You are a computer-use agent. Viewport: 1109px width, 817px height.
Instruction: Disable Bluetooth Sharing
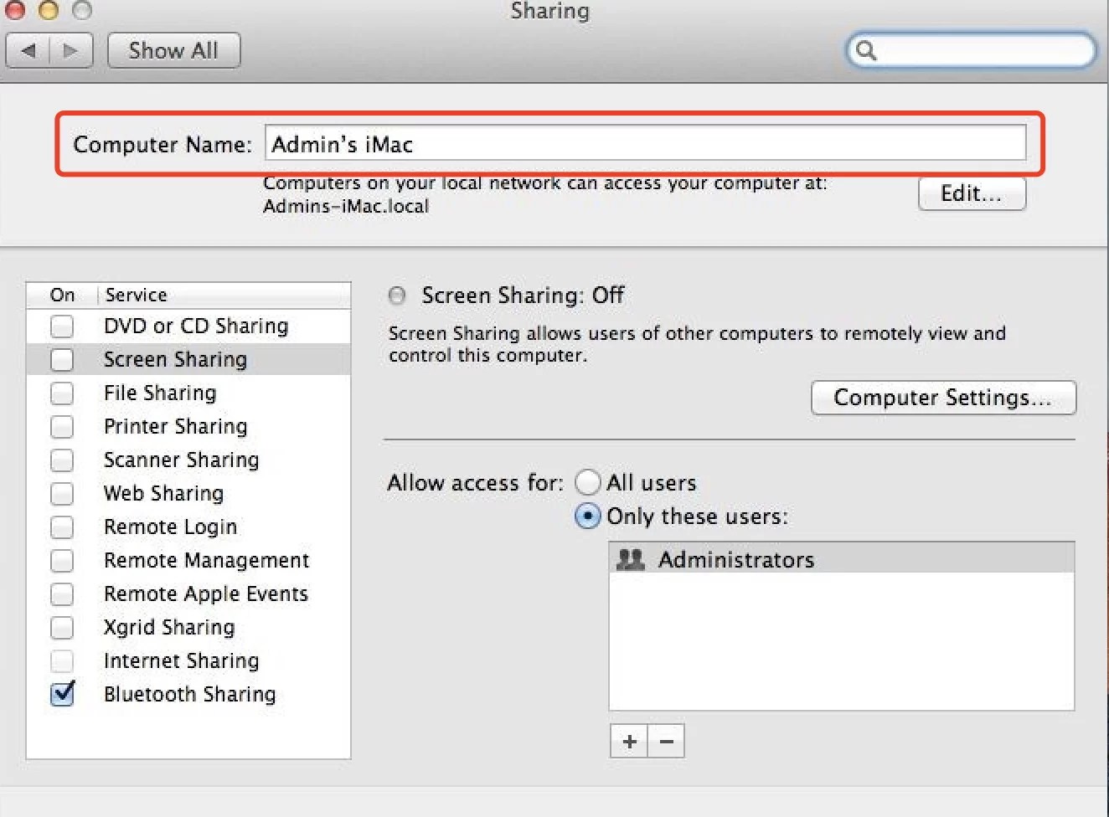click(x=61, y=694)
